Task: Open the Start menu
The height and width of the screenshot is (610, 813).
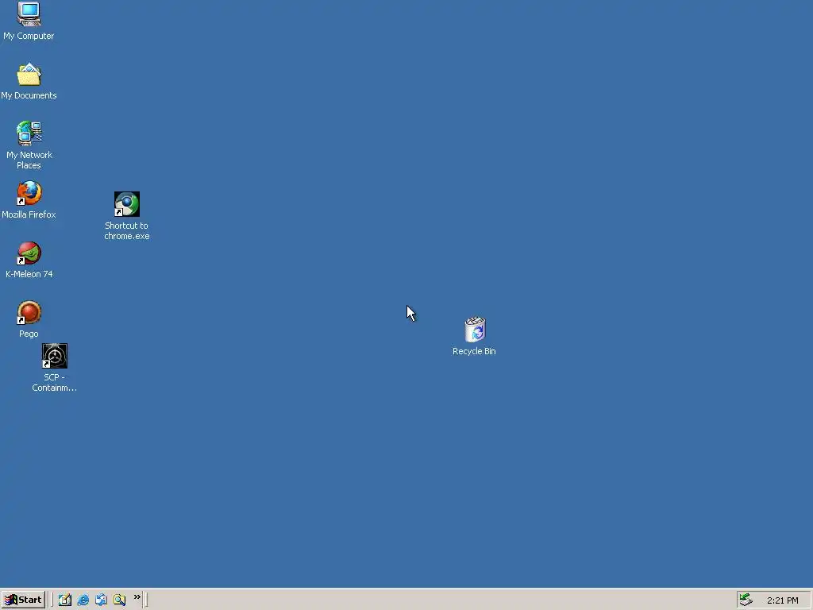Action: (23, 600)
